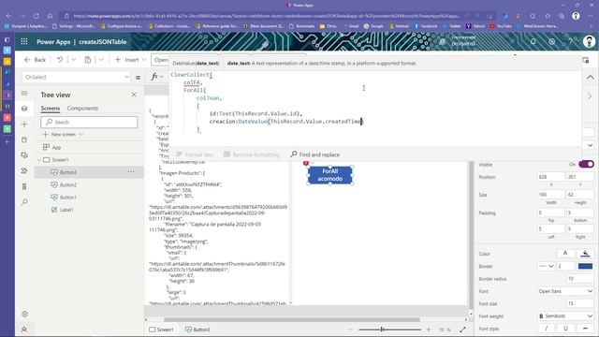Image resolution: width=599 pixels, height=337 pixels.
Task: Collapse the formula bar with up chevron
Action: (x=591, y=77)
